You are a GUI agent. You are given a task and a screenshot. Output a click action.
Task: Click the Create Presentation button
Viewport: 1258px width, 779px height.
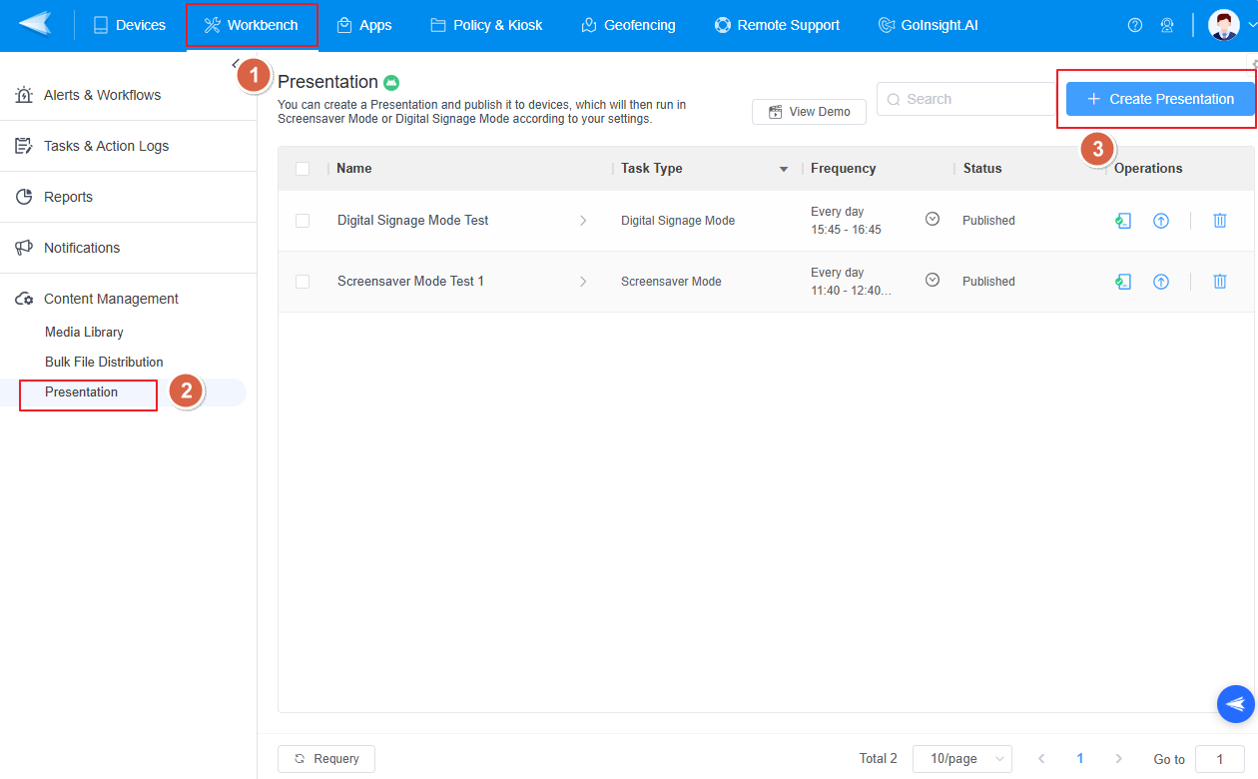tap(1159, 99)
